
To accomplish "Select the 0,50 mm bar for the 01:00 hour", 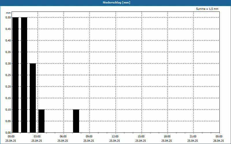I will [24, 75].
